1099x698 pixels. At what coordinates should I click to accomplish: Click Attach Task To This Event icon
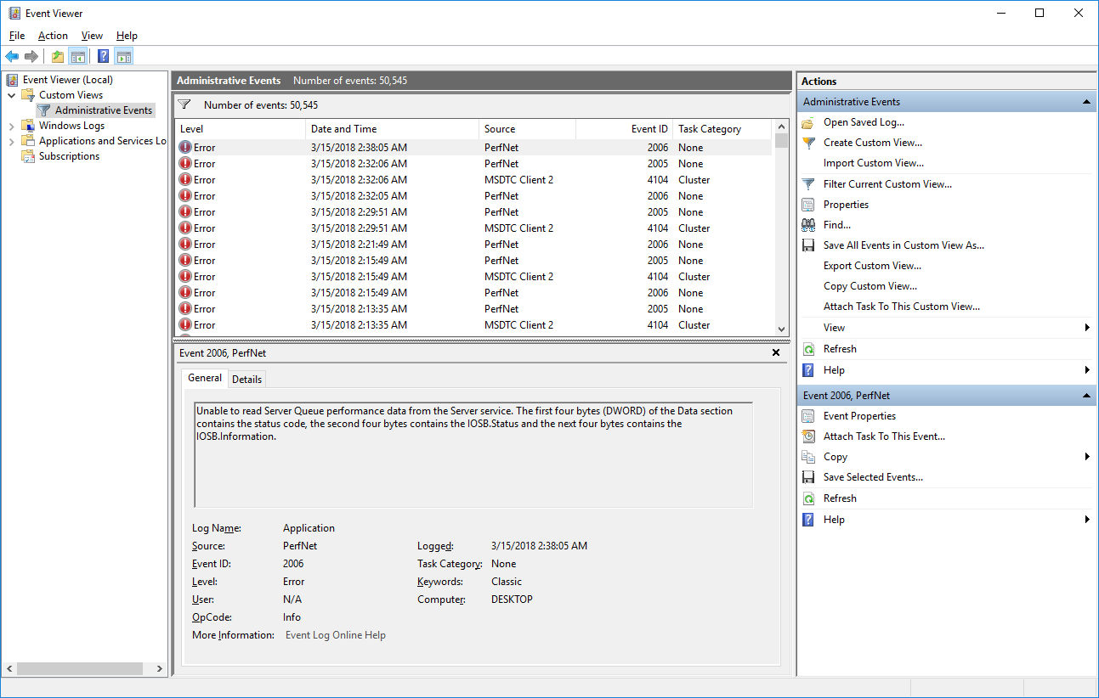pos(808,436)
